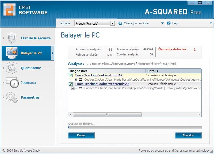Open the Trace.TrackingCookie.webtrends!A2 link
The width and height of the screenshot is (214, 154).
coord(102,84)
